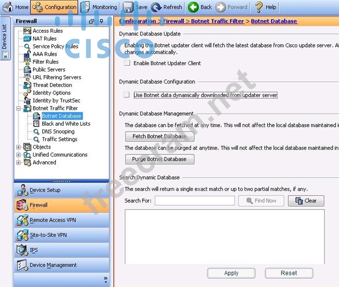The width and height of the screenshot is (339, 287).
Task: Open the Remote Access VPN section
Action: [52, 220]
